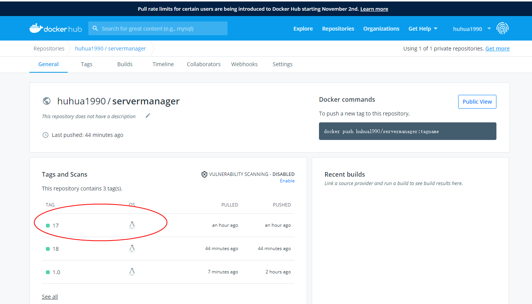The height and width of the screenshot is (304, 532).
Task: Click the vulnerability scanning shield icon
Action: pyautogui.click(x=204, y=174)
